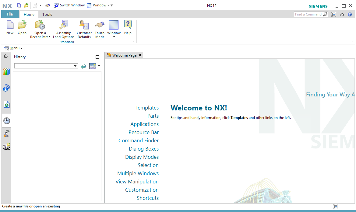This screenshot has height=212, width=356.
Task: Expand the ribbon options arrow at far right
Action: pyautogui.click(x=352, y=41)
